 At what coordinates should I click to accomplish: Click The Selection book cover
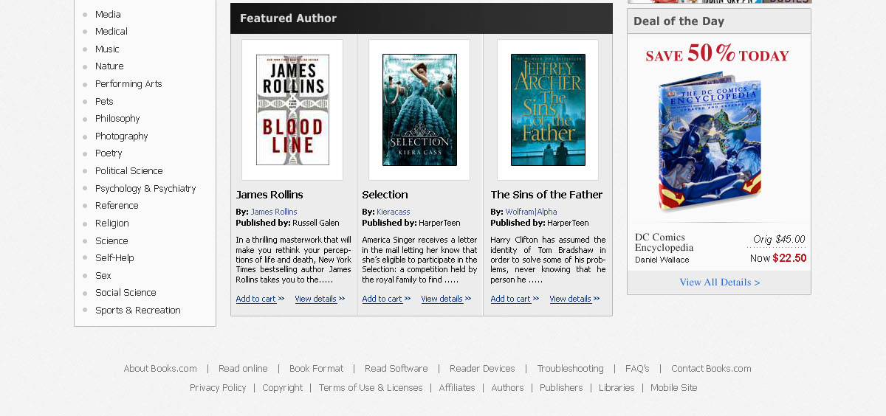pyautogui.click(x=419, y=110)
